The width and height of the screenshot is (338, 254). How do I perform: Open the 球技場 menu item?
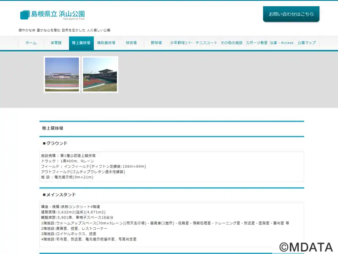(131, 43)
